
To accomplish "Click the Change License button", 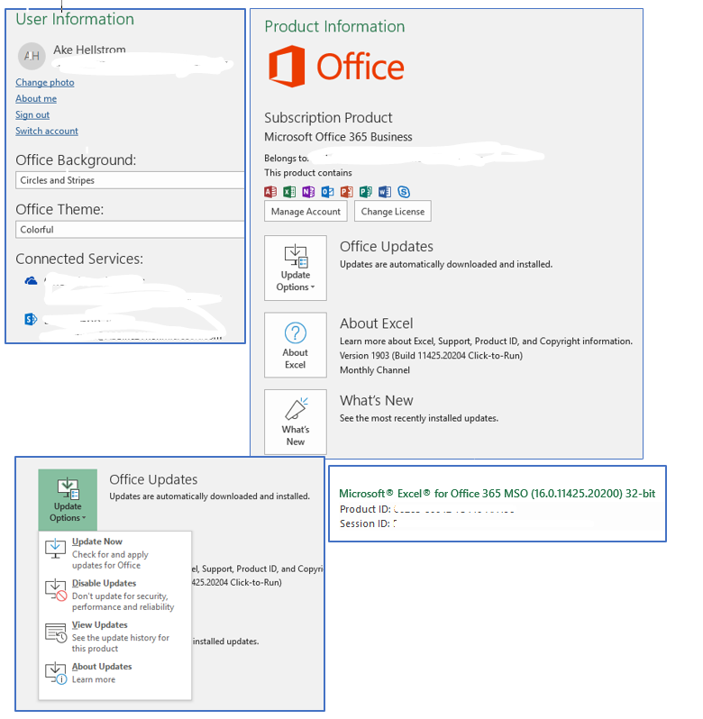I will click(393, 212).
